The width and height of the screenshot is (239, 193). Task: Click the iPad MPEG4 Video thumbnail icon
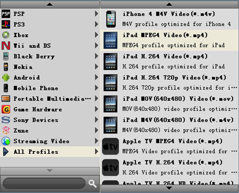pyautogui.click(x=110, y=40)
